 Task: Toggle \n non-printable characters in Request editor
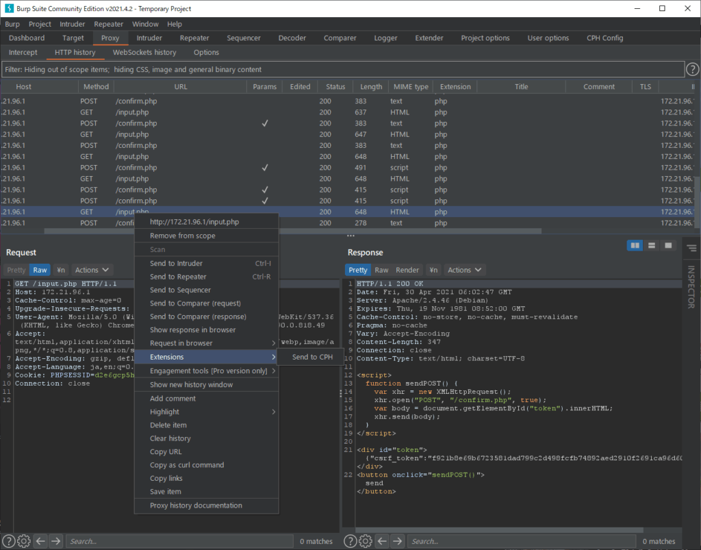pyautogui.click(x=61, y=269)
